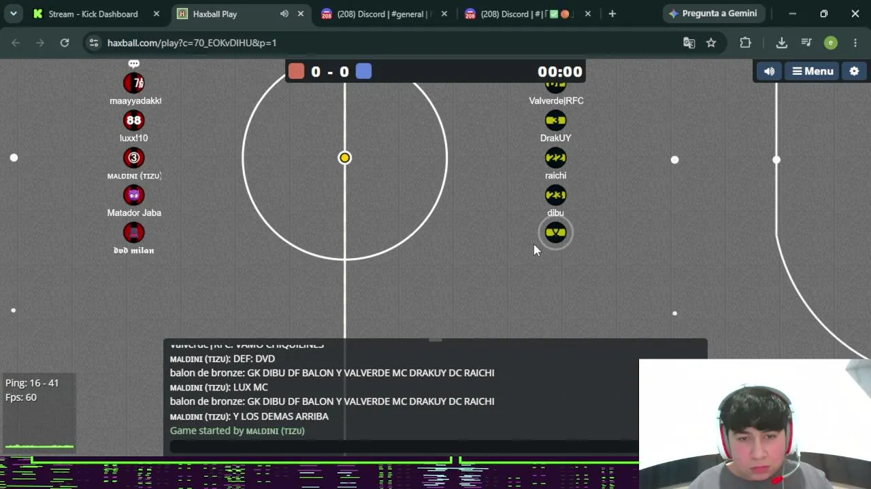Viewport: 871px width, 489px height.
Task: Show Chrome downloads
Action: pyautogui.click(x=782, y=43)
